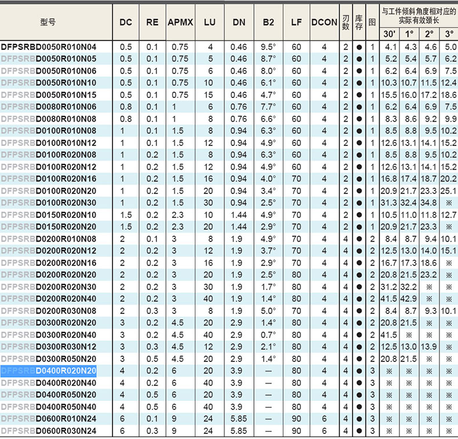Select the 型号 column header
This screenshot has width=458, height=439.
coord(49,23)
